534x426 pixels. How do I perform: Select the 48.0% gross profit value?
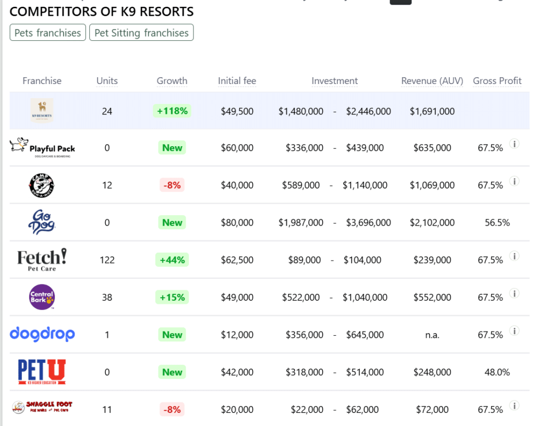(x=497, y=372)
